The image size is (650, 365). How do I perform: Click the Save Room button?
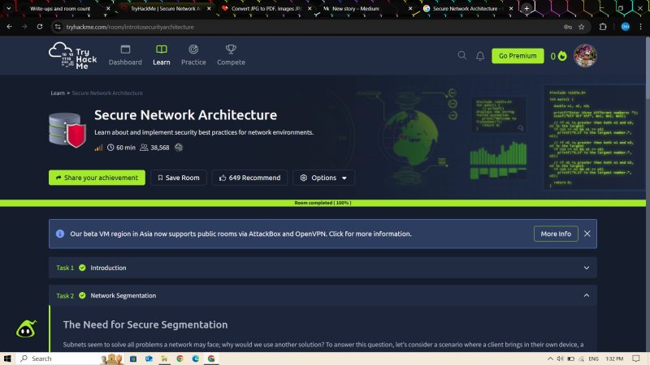(x=178, y=178)
